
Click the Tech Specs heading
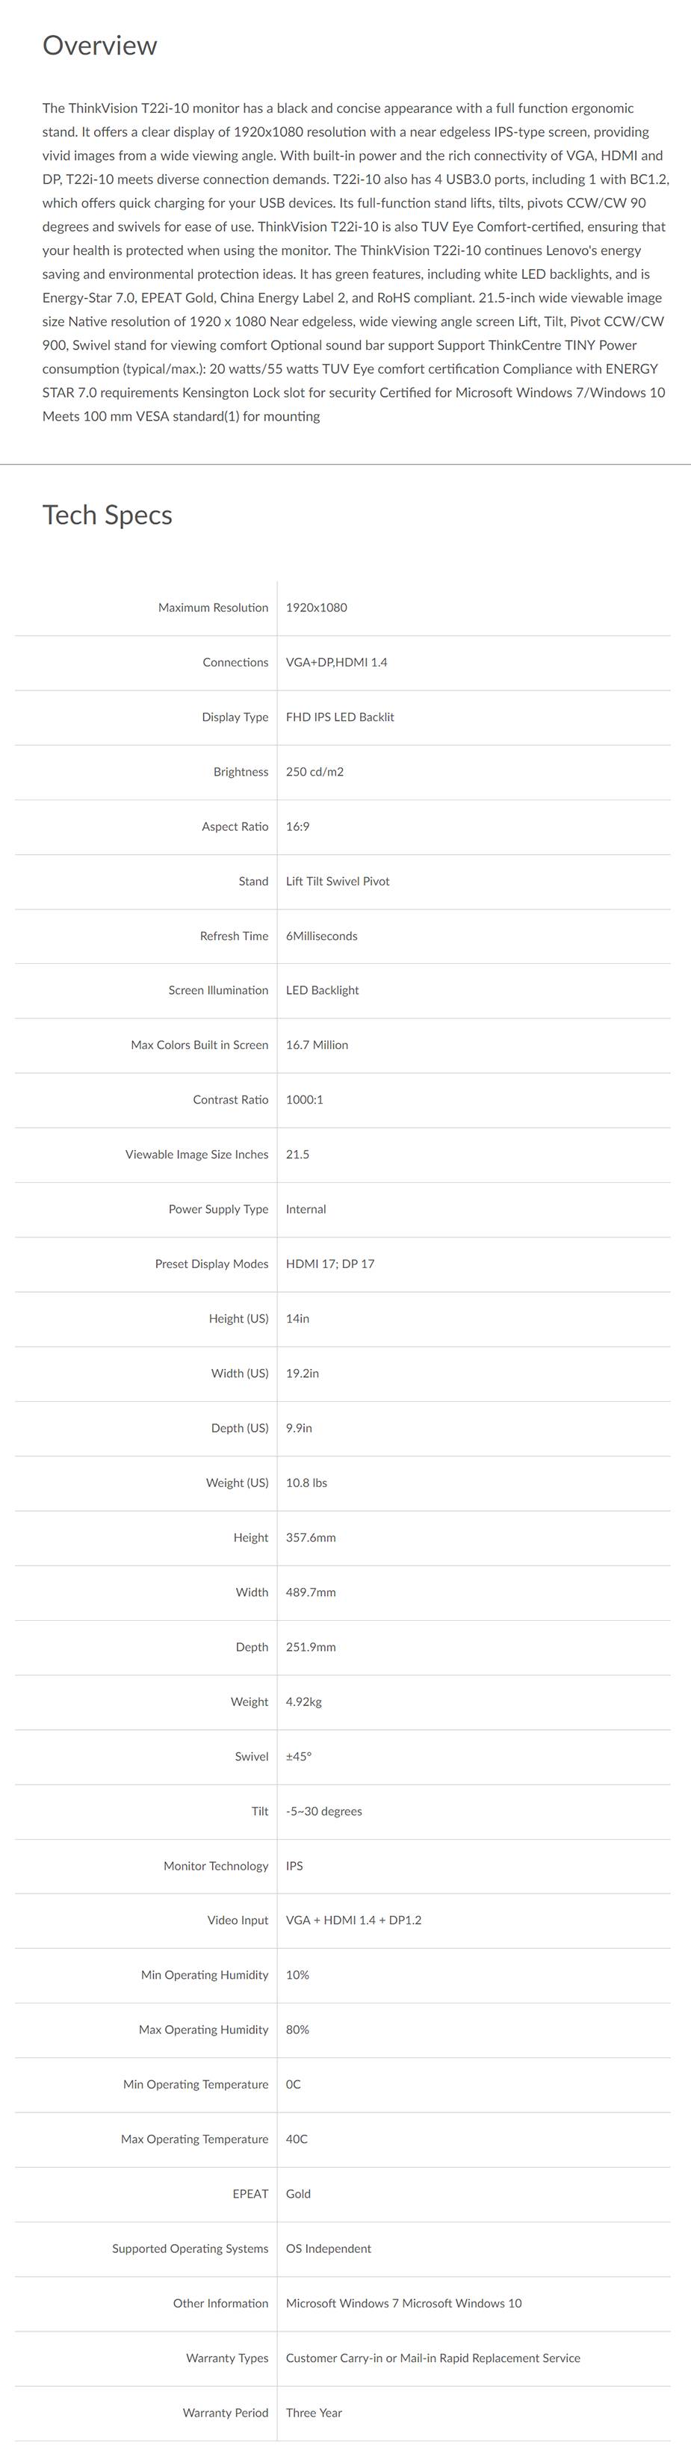click(x=107, y=515)
